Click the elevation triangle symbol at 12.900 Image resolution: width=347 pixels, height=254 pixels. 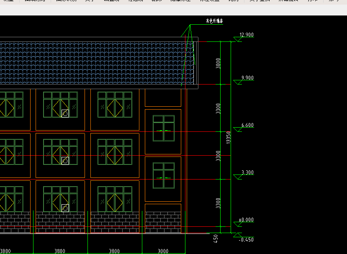tap(238, 39)
